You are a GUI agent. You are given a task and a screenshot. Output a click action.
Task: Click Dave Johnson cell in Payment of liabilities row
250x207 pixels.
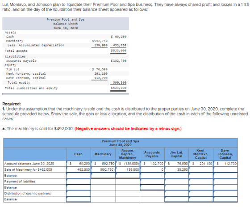pos(225,182)
